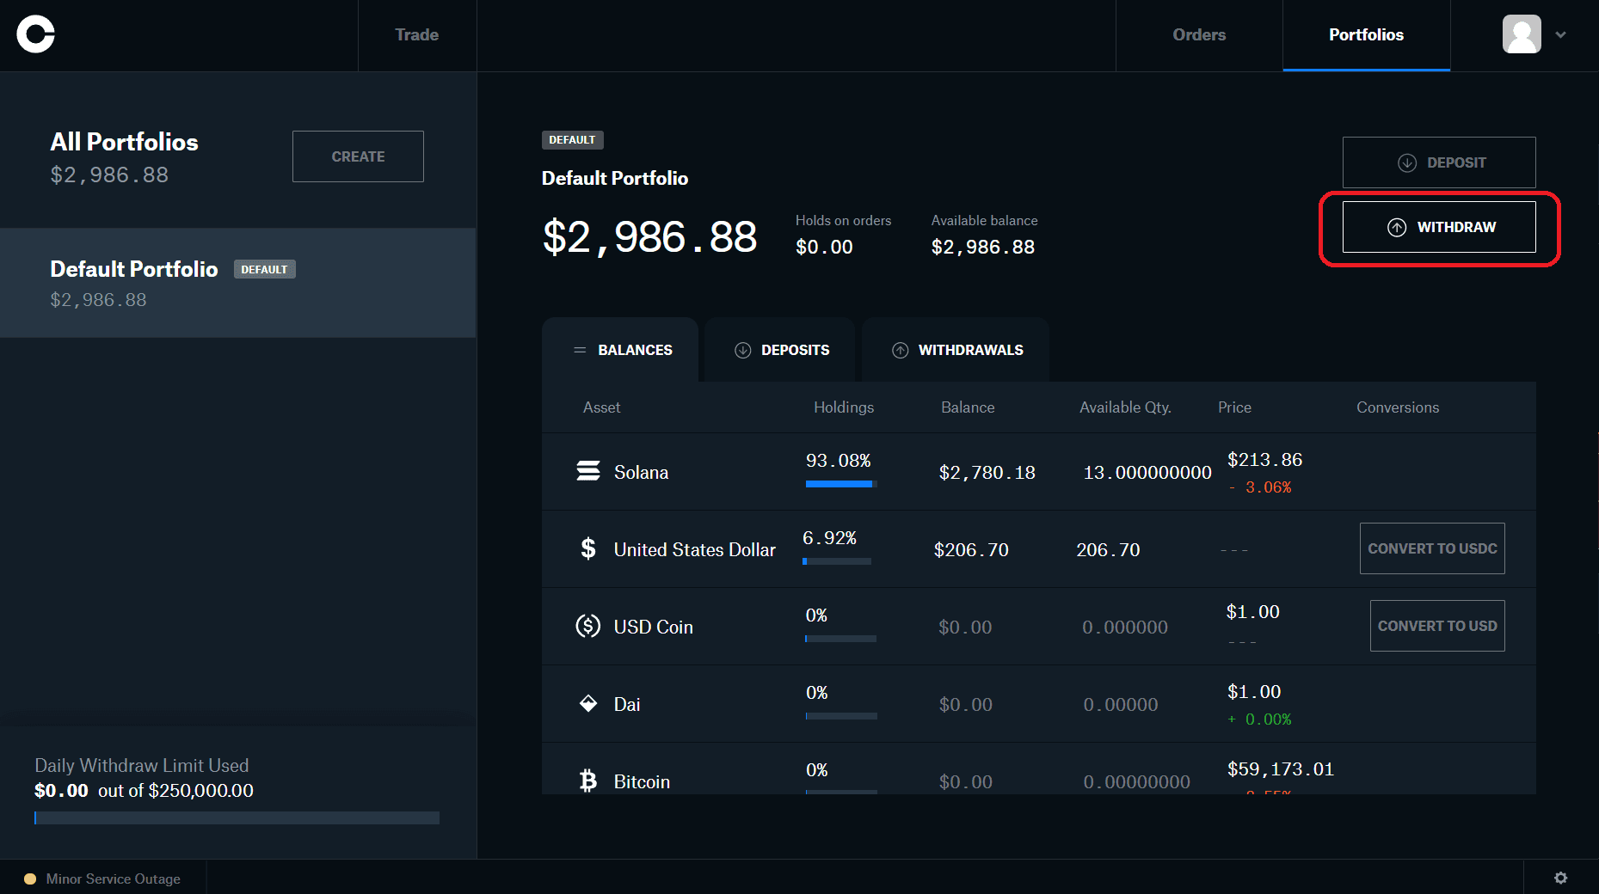Click the Dai diamond icon

click(588, 703)
